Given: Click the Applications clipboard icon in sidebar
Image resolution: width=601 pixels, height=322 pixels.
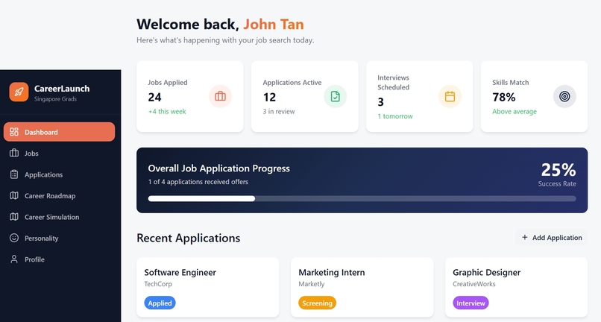Looking at the screenshot, I should pyautogui.click(x=14, y=174).
